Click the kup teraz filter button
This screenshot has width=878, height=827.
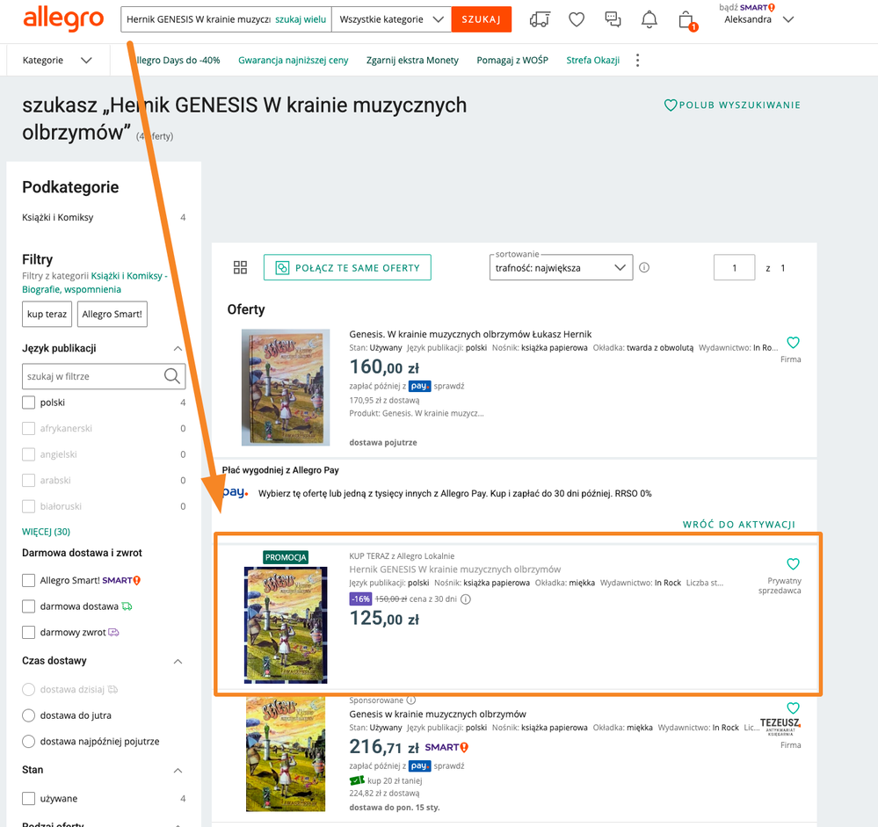(47, 314)
